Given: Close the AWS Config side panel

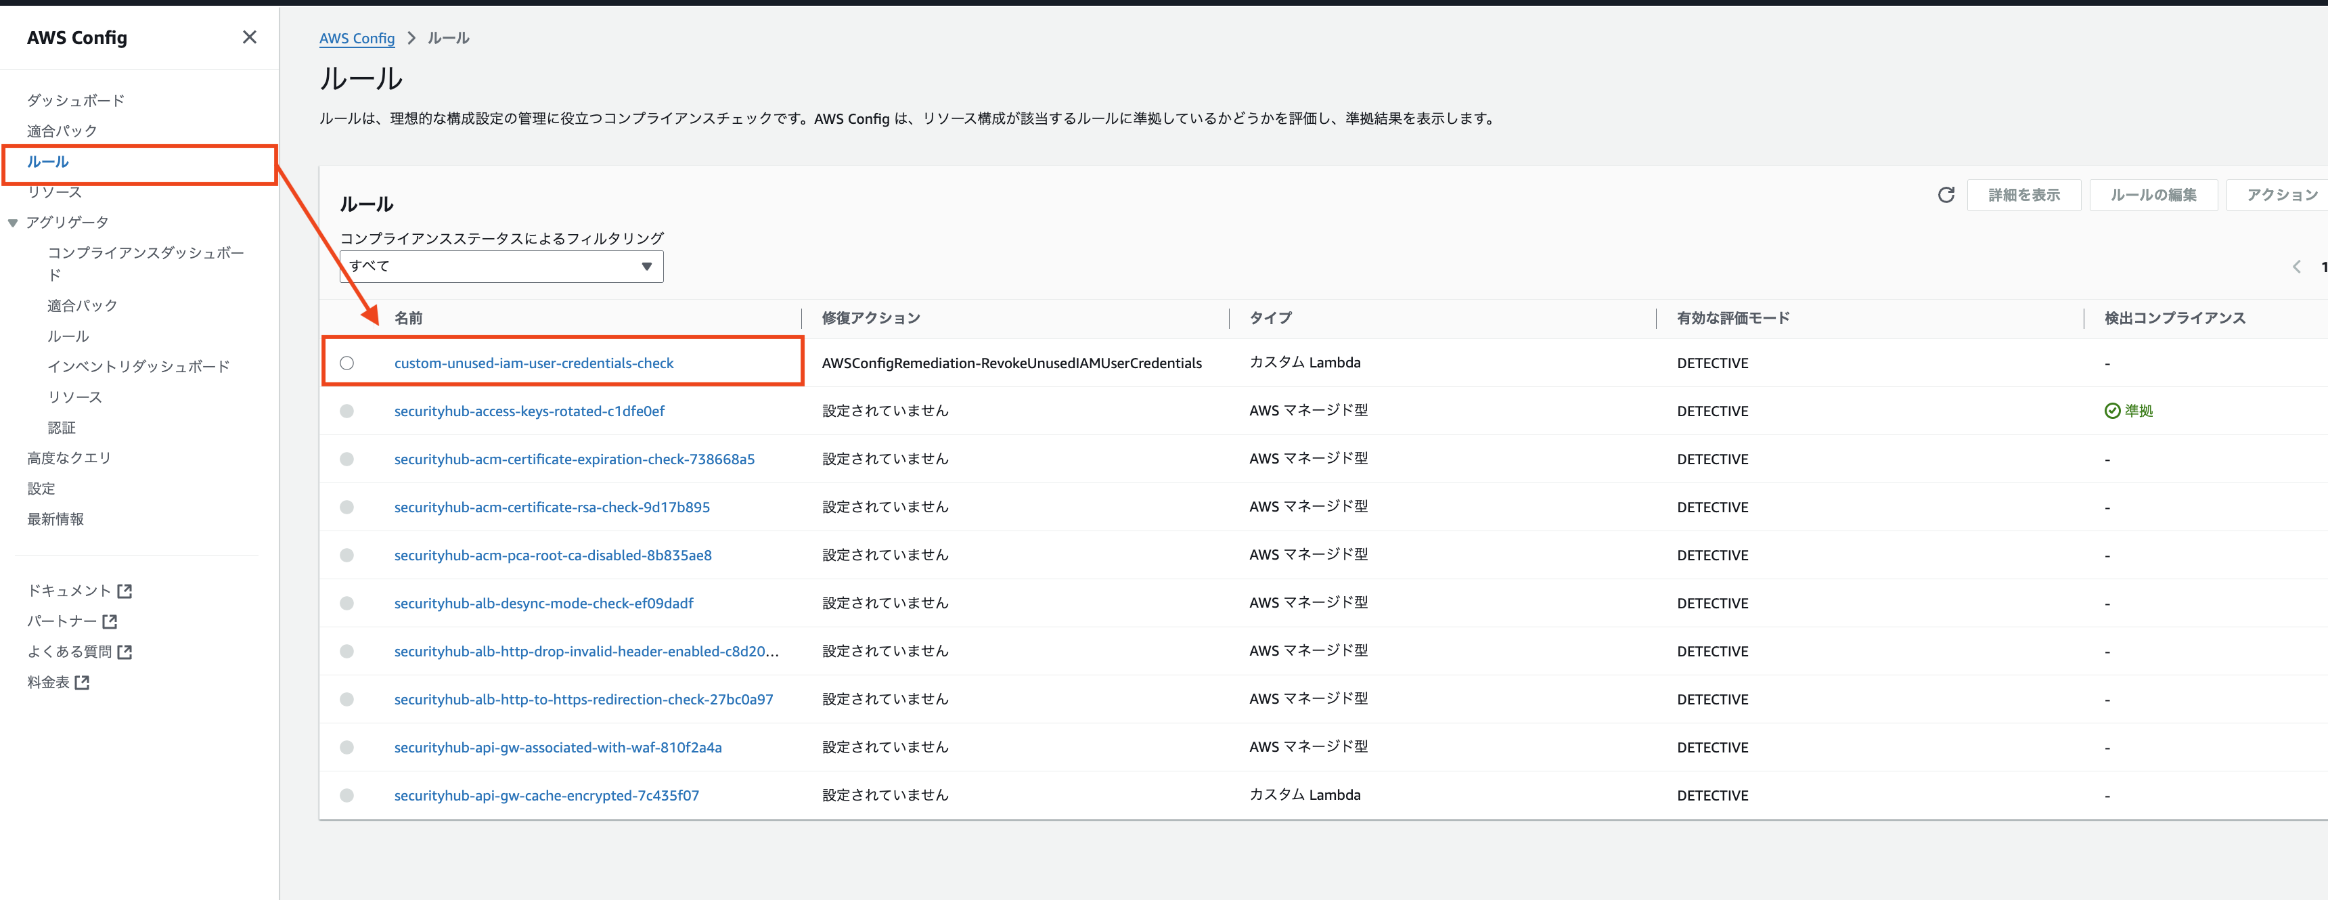Looking at the screenshot, I should [x=250, y=37].
